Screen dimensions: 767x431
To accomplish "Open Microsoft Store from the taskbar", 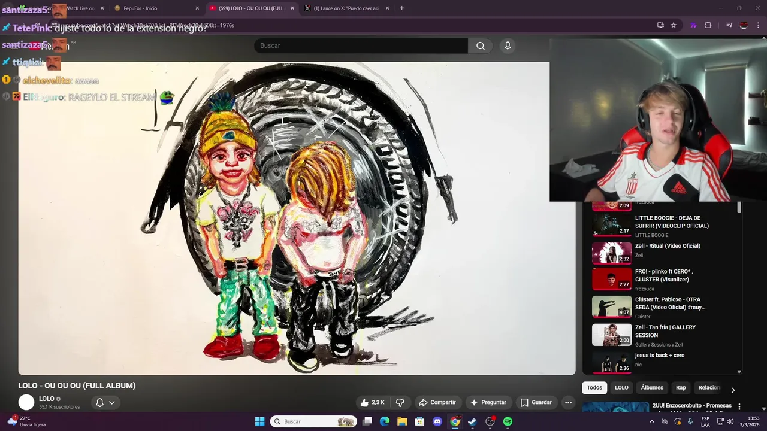I will pos(419,421).
